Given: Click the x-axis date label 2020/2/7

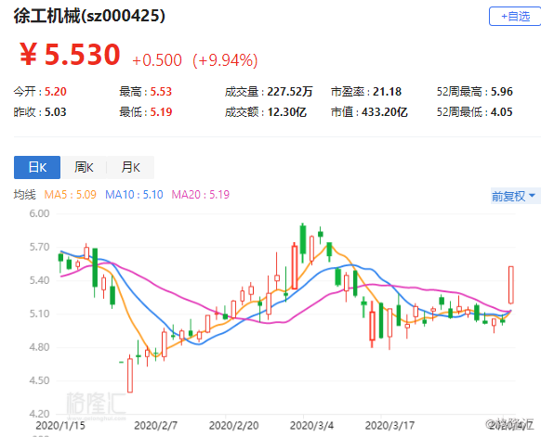Looking at the screenshot, I should (155, 426).
